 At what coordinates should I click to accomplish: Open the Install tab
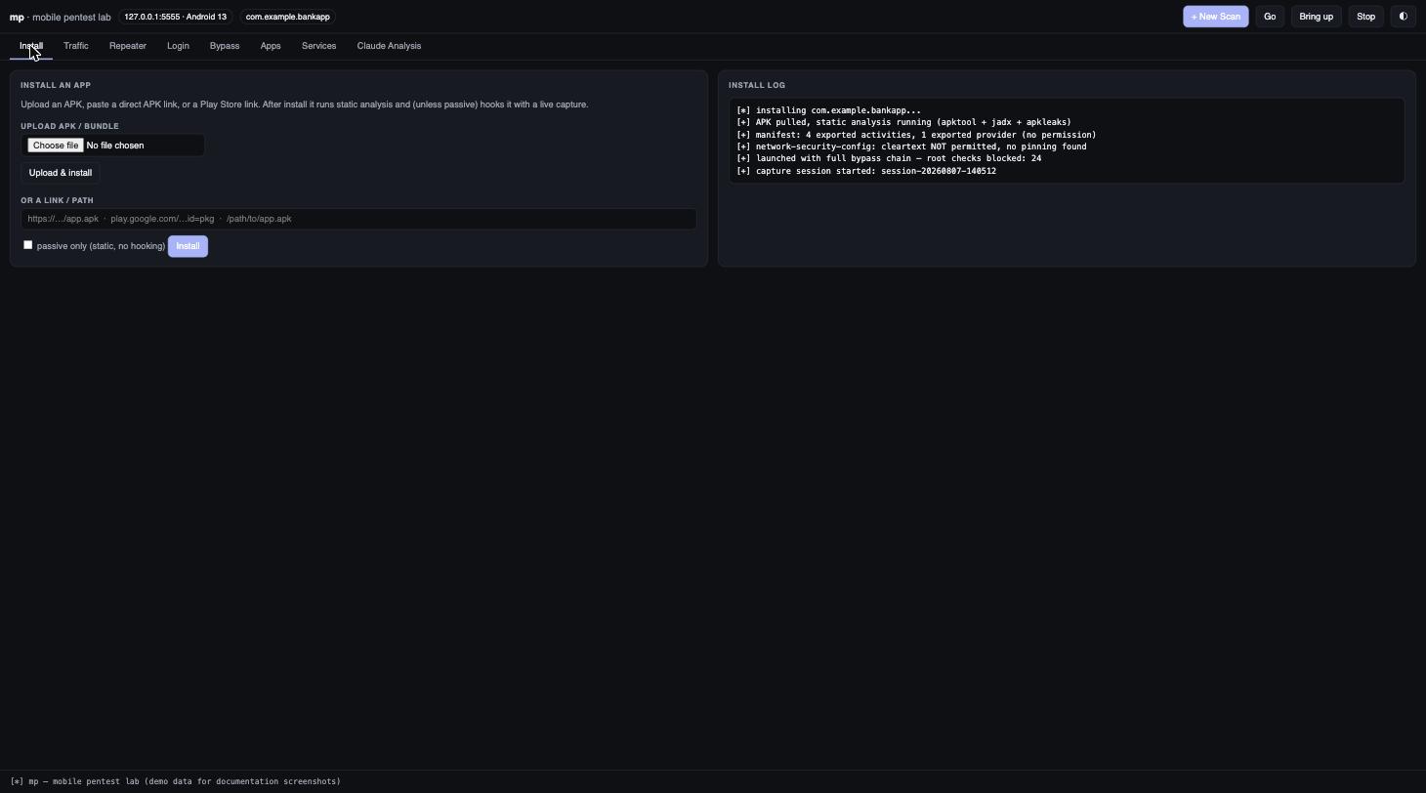click(31, 46)
